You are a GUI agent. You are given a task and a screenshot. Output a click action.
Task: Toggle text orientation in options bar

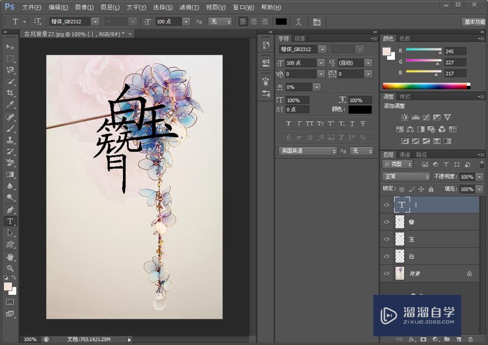click(38, 21)
